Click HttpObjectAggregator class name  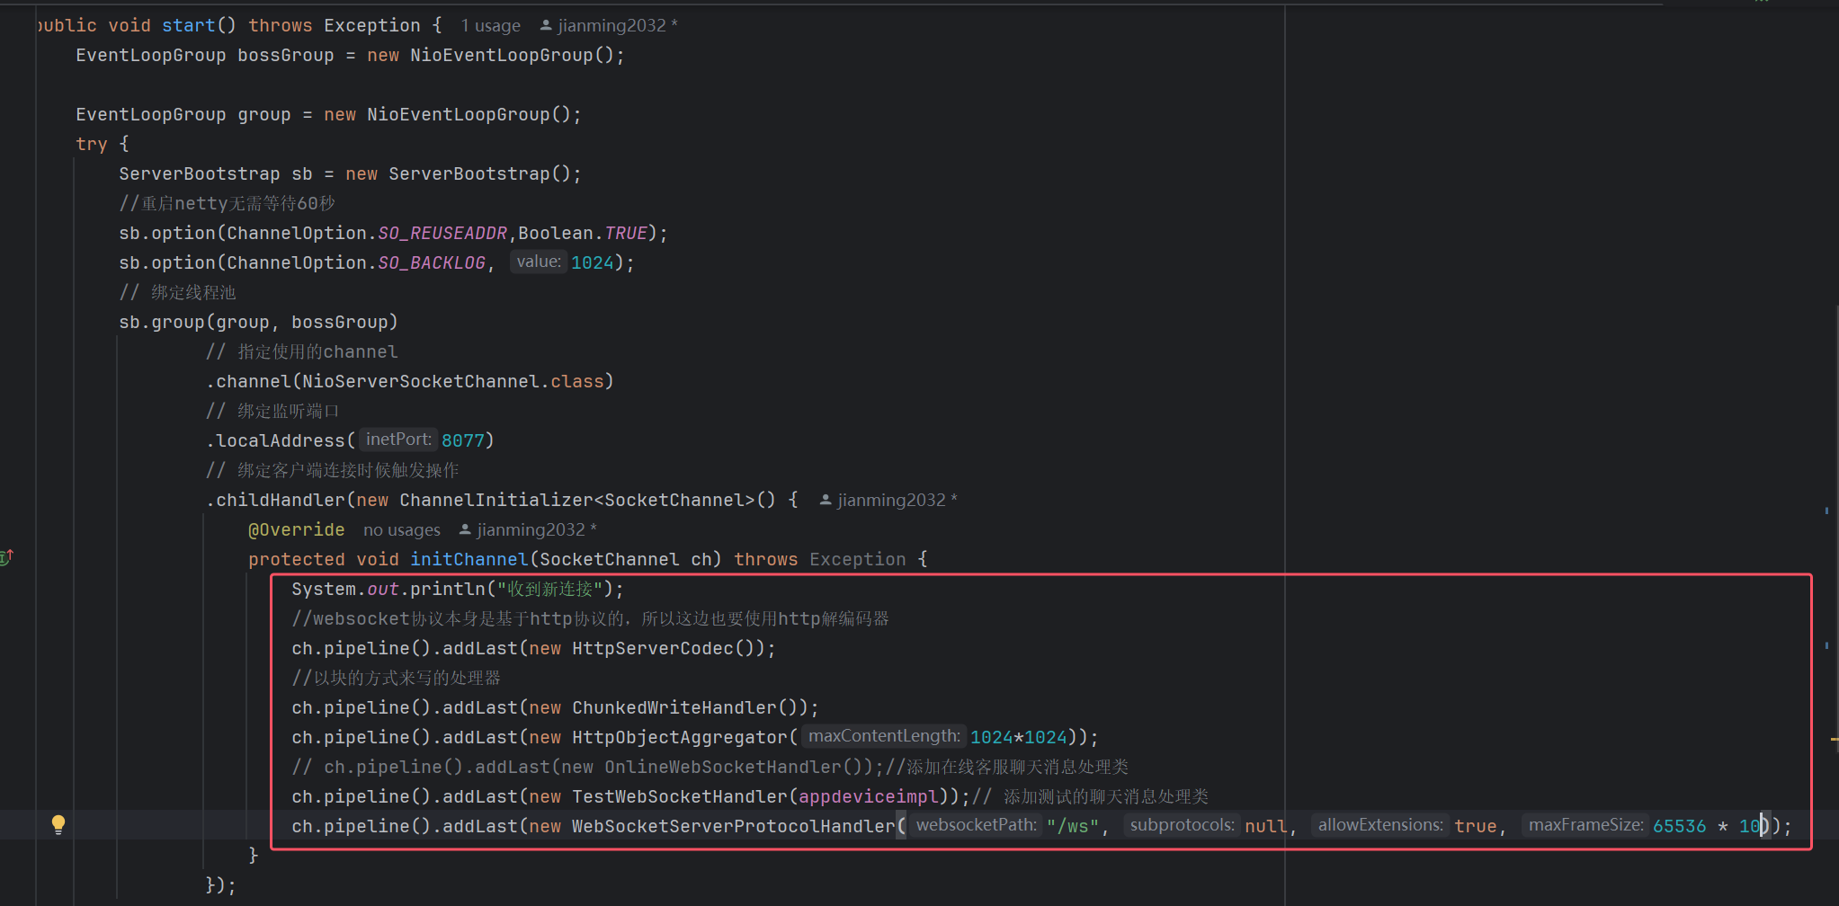(x=680, y=738)
